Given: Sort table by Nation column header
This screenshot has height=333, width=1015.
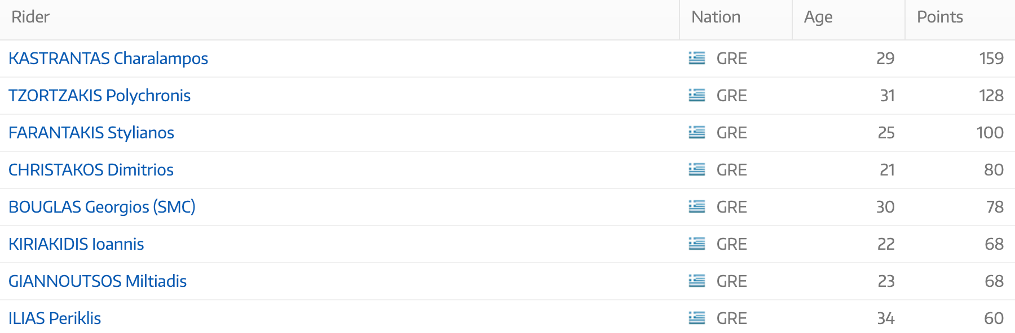Looking at the screenshot, I should [x=716, y=17].
